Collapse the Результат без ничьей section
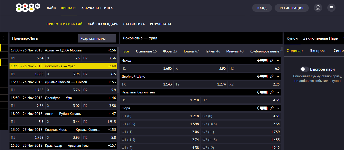This screenshot has height=150, width=344. click(278, 92)
